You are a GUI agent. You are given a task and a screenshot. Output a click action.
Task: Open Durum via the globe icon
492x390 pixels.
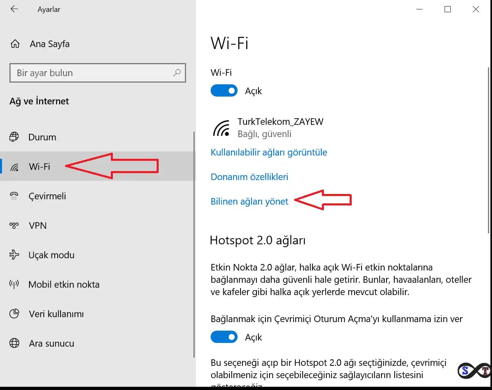14,137
